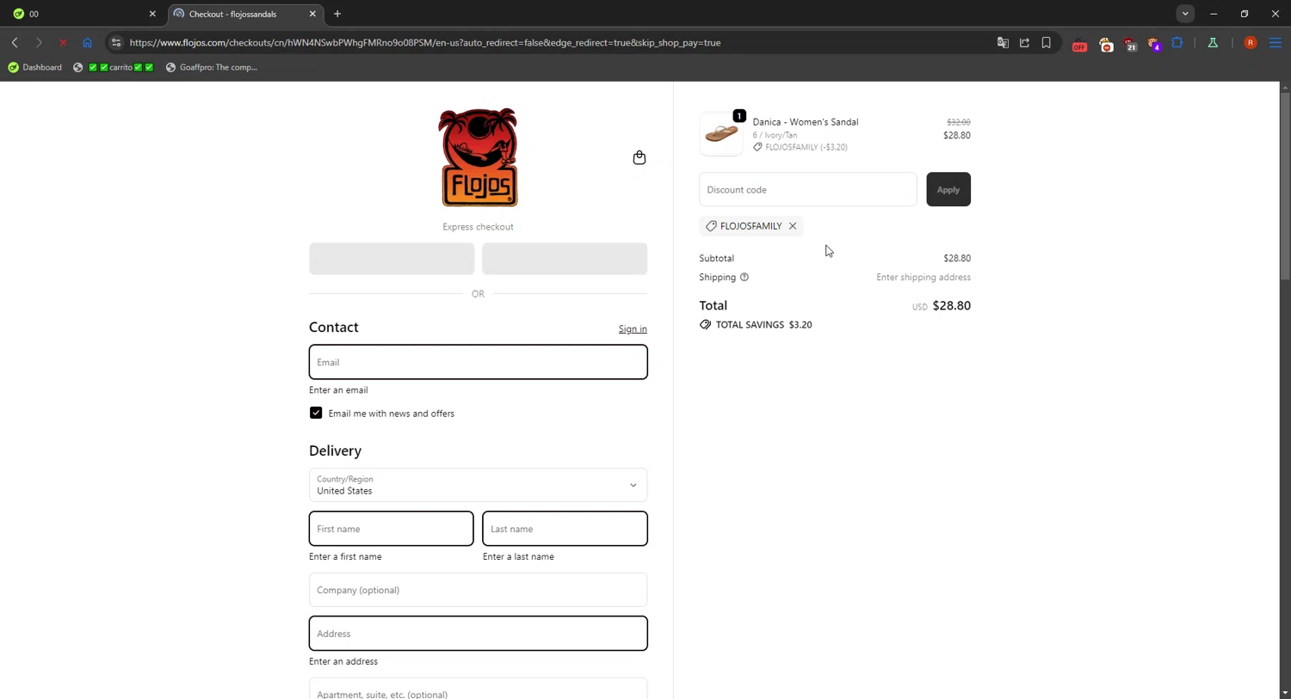
Task: Expand the Country/Region dropdown
Action: tap(478, 485)
